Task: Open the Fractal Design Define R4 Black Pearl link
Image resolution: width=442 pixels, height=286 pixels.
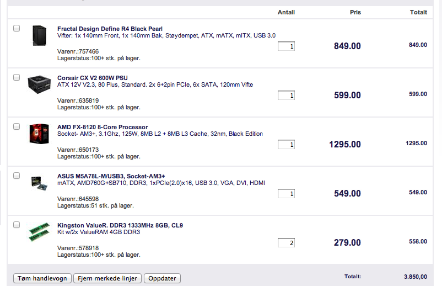Action: (110, 29)
